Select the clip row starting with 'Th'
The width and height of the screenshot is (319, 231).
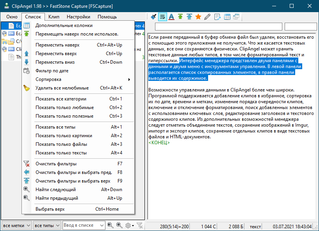[11, 57]
